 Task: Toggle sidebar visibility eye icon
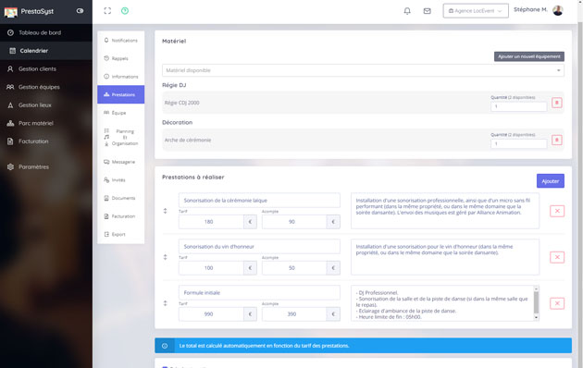pos(80,11)
